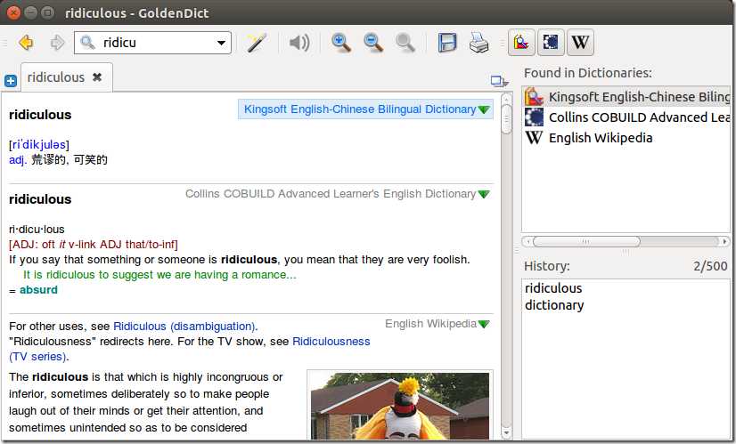Toggle the Wikipedia W toolbar button
The image size is (736, 444).
[x=580, y=43]
